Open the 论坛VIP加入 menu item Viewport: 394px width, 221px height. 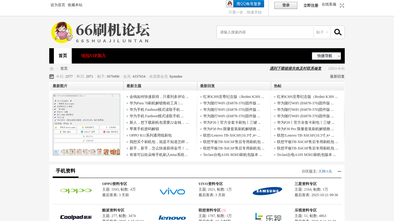click(x=94, y=56)
